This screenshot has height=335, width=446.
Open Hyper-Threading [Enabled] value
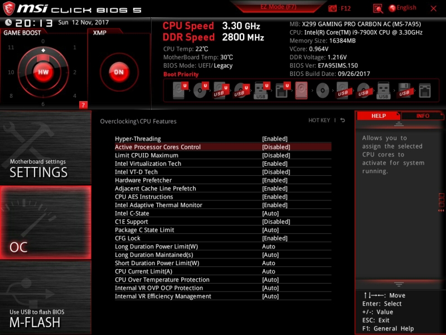275,138
